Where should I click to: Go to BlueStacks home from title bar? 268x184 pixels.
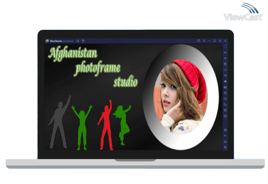pos(78,41)
